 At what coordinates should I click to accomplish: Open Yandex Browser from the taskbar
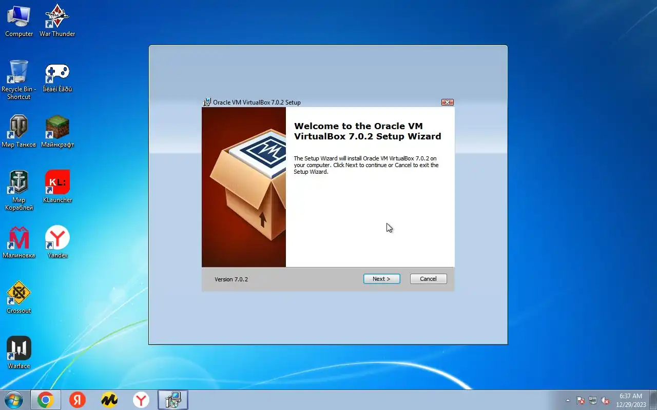pos(141,400)
